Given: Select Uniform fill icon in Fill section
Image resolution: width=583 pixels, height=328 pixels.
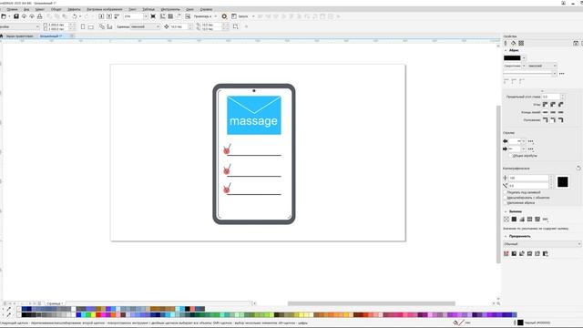Looking at the screenshot, I should pos(514,220).
